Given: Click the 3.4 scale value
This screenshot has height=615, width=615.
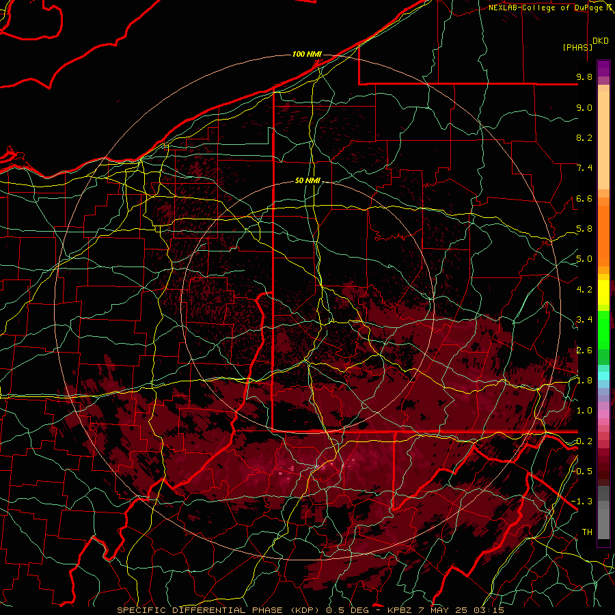Looking at the screenshot, I should click(584, 320).
